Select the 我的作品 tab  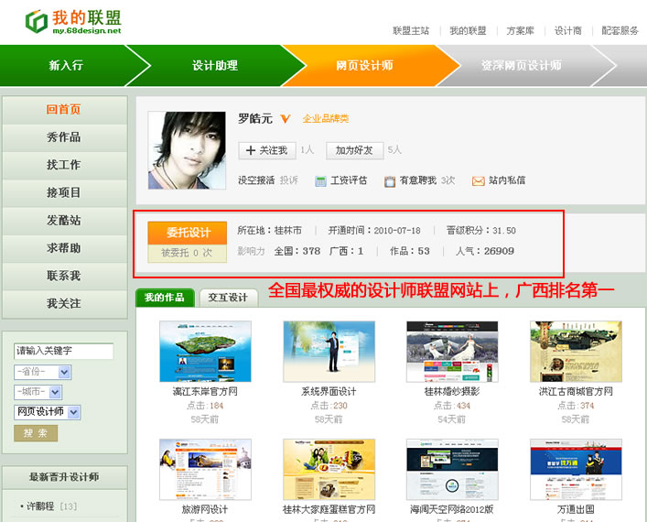tap(165, 298)
